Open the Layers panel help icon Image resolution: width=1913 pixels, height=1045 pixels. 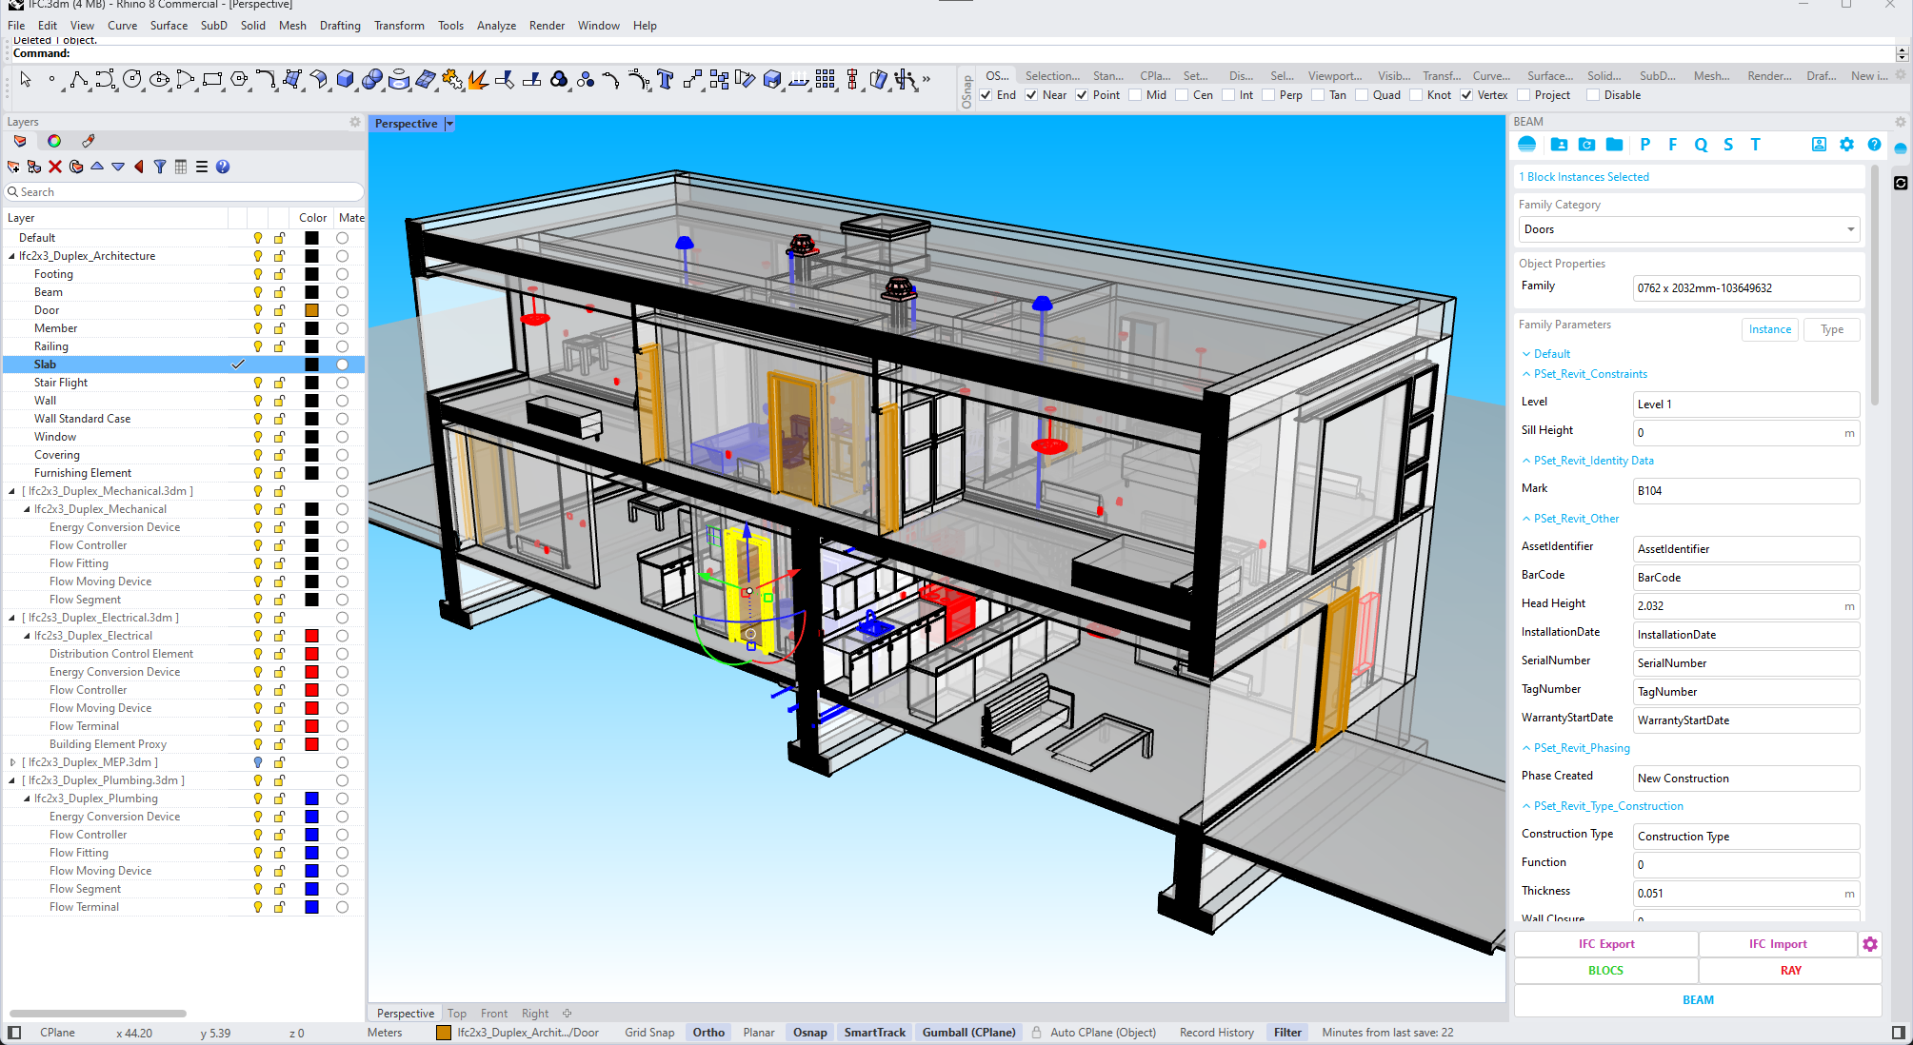click(x=223, y=167)
